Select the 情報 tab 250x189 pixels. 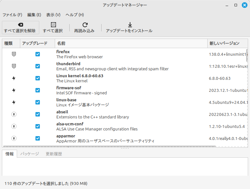click(x=9, y=154)
